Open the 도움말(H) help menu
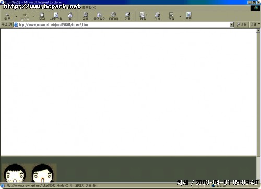 point(89,8)
